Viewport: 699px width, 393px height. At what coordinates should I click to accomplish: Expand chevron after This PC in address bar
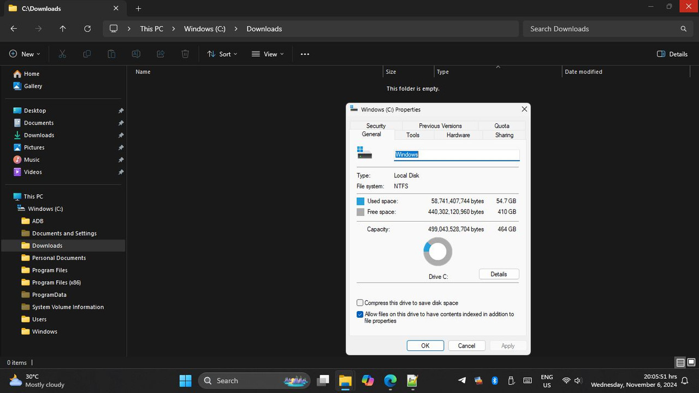click(x=174, y=29)
